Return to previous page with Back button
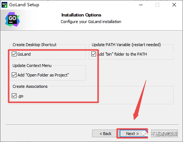 pyautogui.click(x=105, y=134)
